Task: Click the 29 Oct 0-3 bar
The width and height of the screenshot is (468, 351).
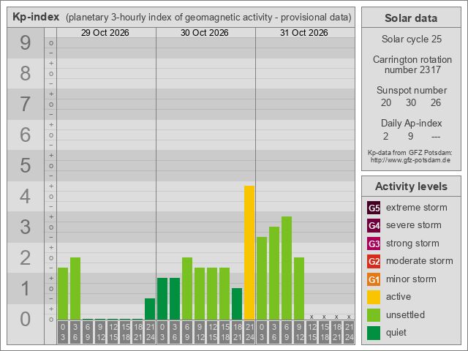Action: tap(63, 293)
